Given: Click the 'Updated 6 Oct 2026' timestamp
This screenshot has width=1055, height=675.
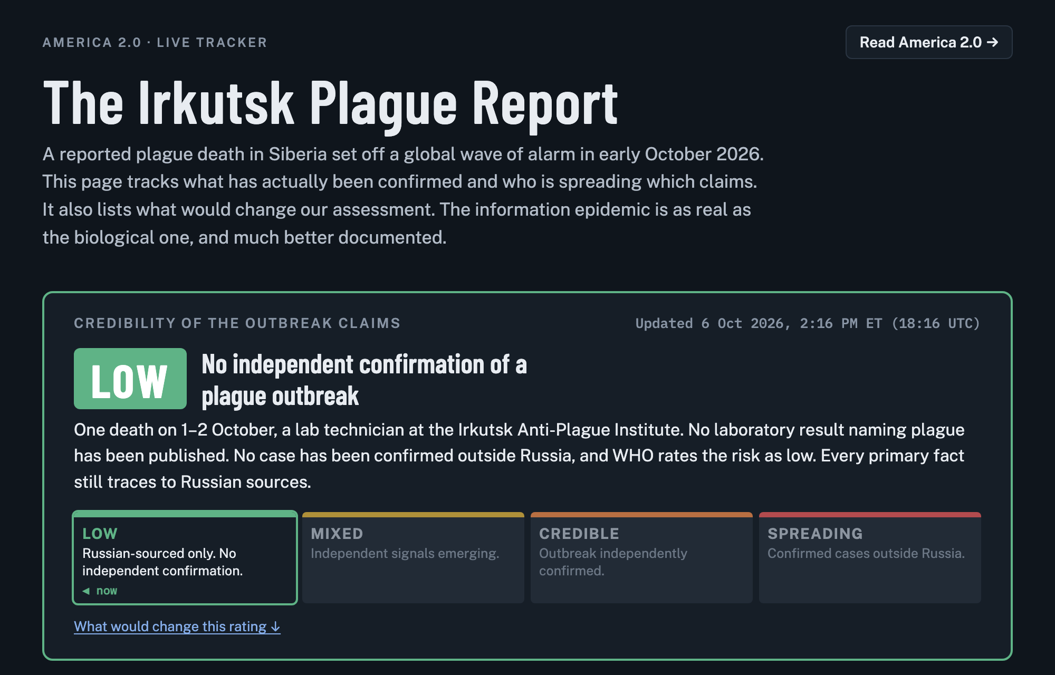Looking at the screenshot, I should (x=808, y=323).
